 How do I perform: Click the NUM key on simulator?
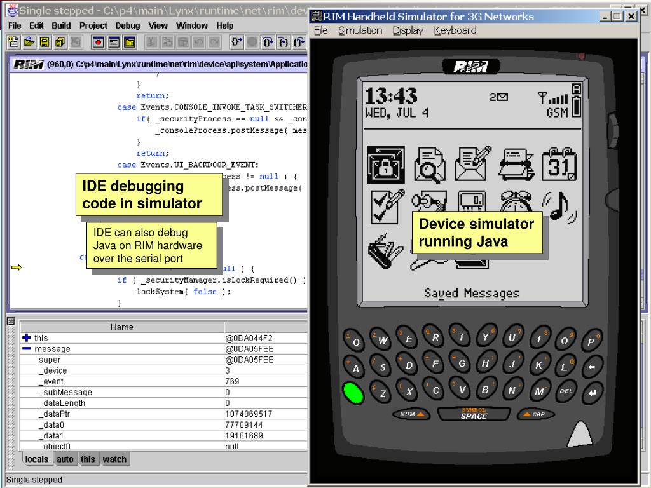[x=411, y=414]
